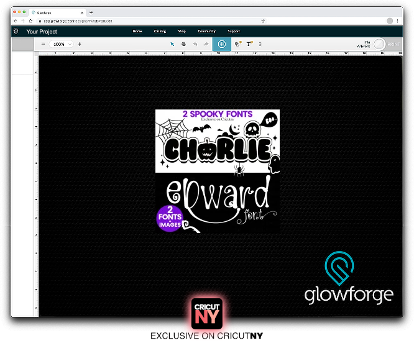The height and width of the screenshot is (343, 414).
Task: Go forward in browser
Action: click(23, 21)
